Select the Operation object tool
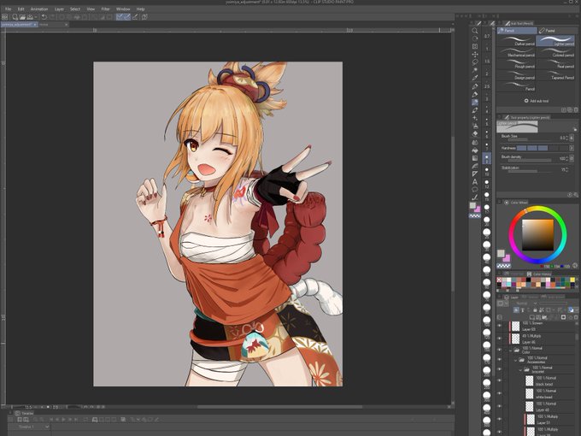This screenshot has width=581, height=436. click(475, 46)
